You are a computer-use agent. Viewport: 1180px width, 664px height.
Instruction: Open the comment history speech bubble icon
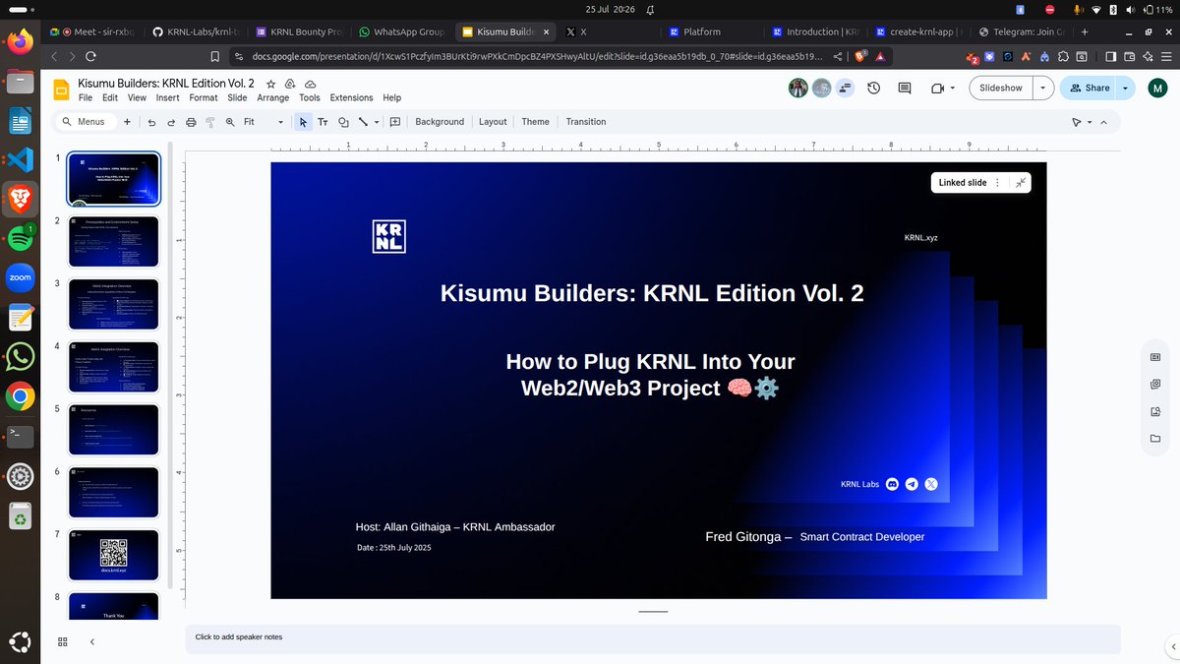[x=905, y=89]
